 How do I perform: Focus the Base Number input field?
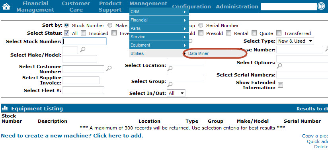[300, 50]
